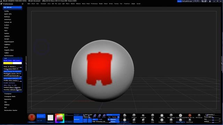Click the DefaultZScript button

[x=187, y=1]
